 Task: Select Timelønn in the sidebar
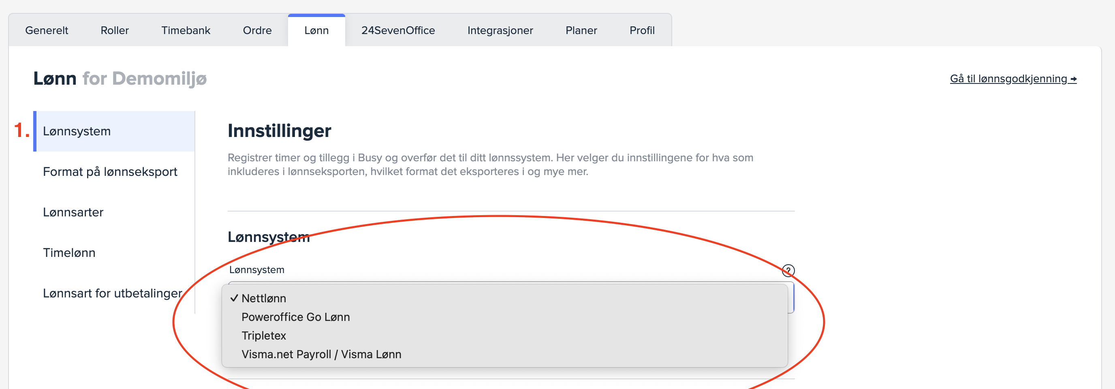(69, 253)
